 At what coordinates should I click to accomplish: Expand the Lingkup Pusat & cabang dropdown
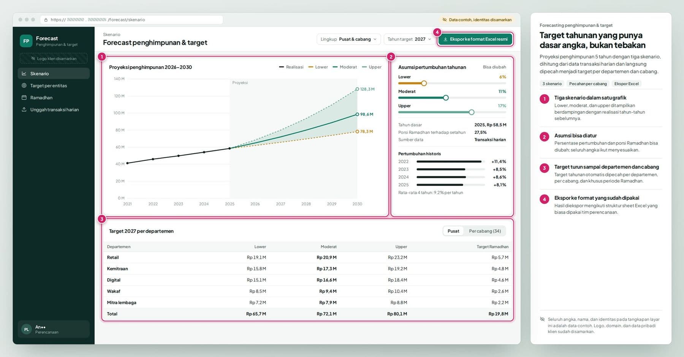click(348, 39)
